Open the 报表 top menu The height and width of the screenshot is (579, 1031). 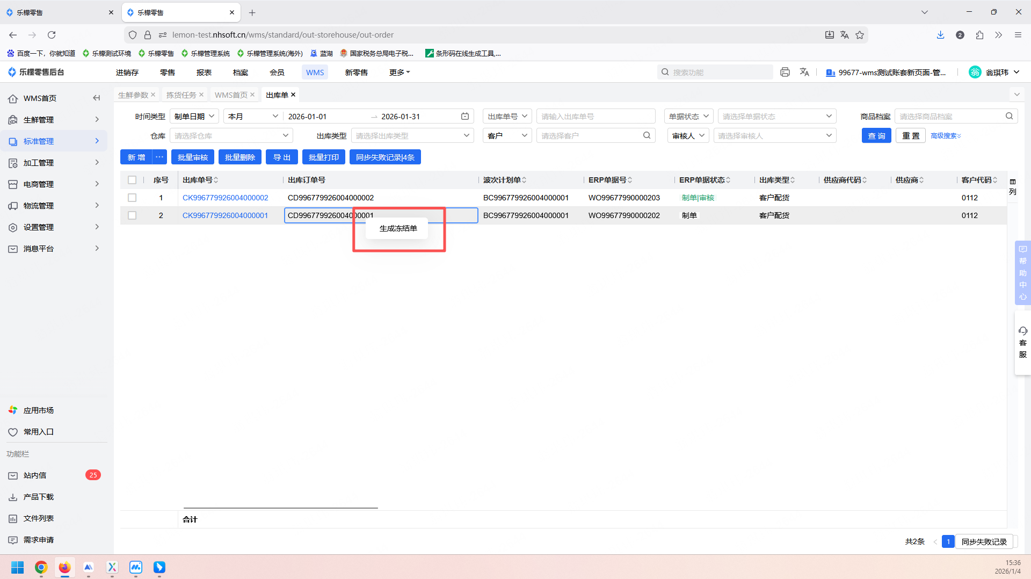point(204,73)
